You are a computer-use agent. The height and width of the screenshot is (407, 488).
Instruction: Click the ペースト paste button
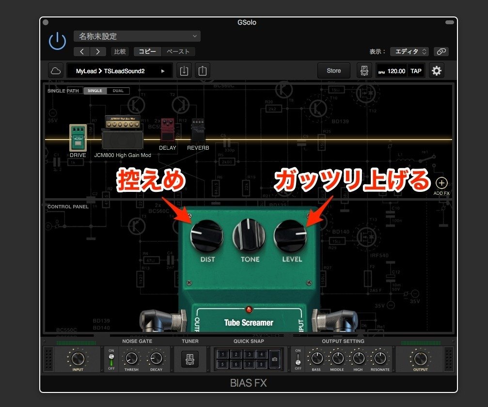pos(178,52)
